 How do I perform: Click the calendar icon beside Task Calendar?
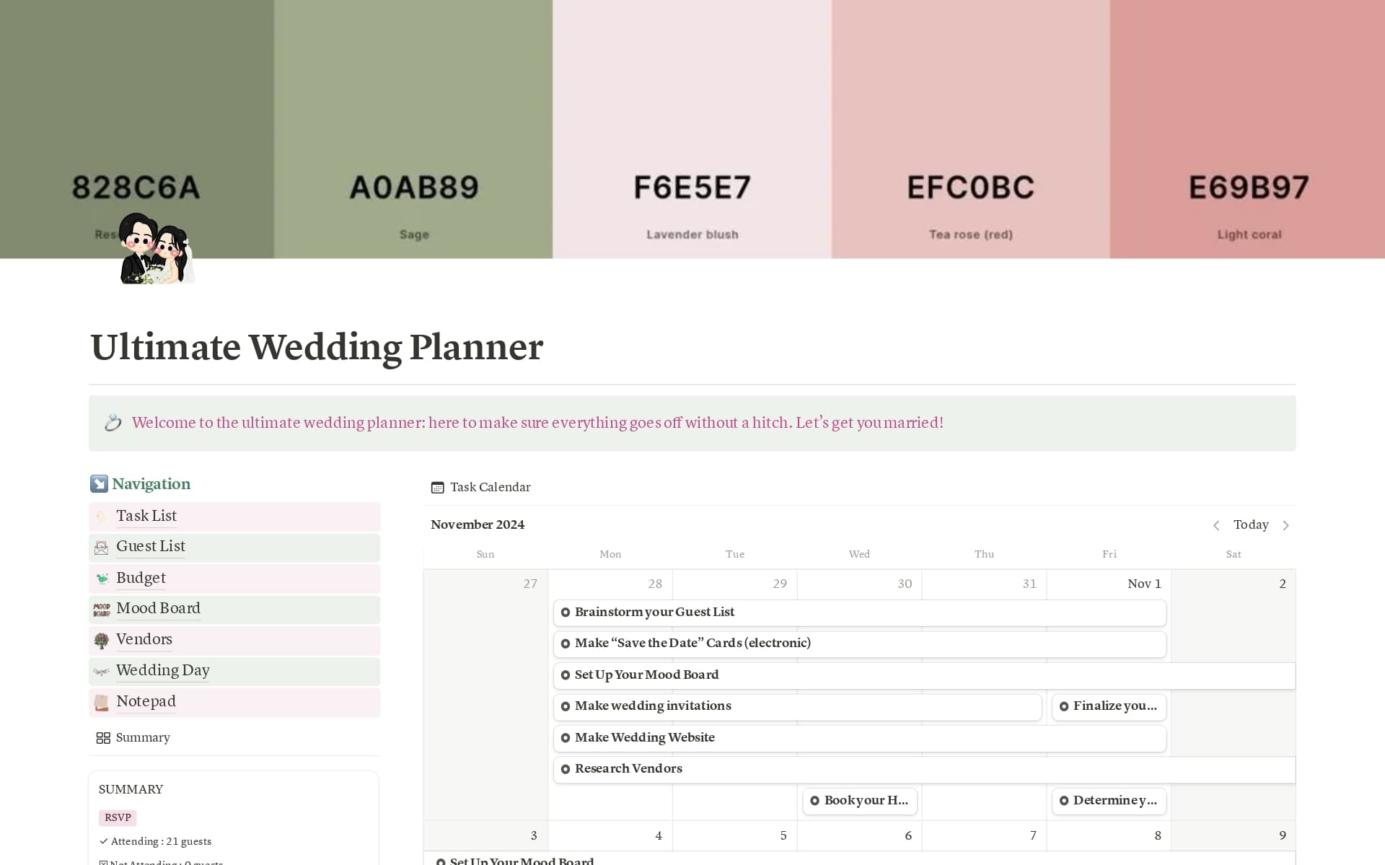[x=436, y=488]
